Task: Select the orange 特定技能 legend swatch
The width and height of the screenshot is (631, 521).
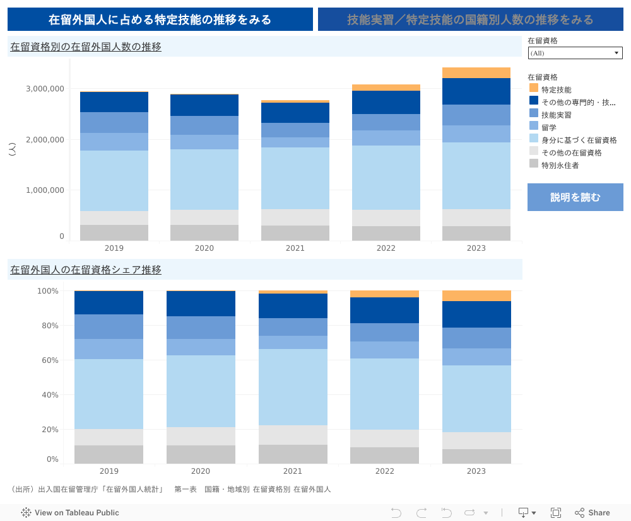Action: pyautogui.click(x=534, y=89)
